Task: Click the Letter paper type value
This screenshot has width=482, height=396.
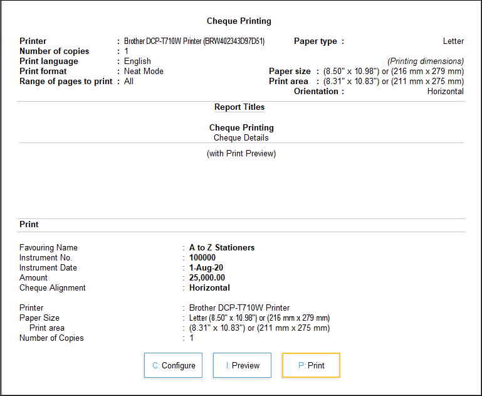Action: tap(453, 41)
